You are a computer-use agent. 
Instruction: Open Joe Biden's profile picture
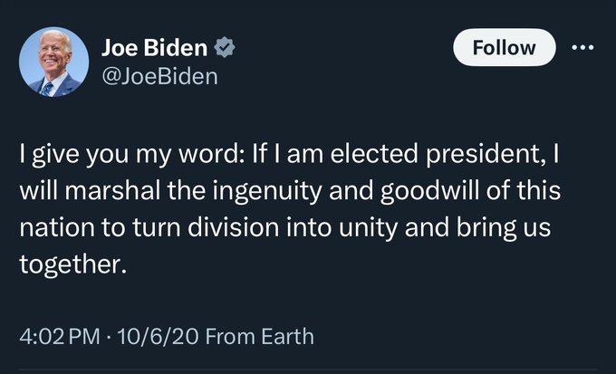click(x=53, y=62)
